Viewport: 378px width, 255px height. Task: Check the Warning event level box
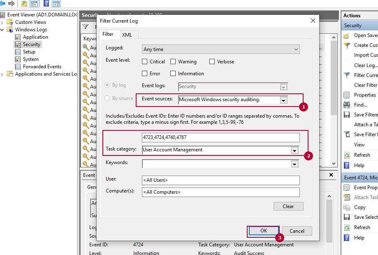click(173, 62)
